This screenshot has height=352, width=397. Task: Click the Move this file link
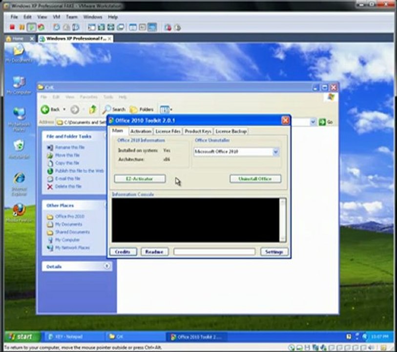67,155
